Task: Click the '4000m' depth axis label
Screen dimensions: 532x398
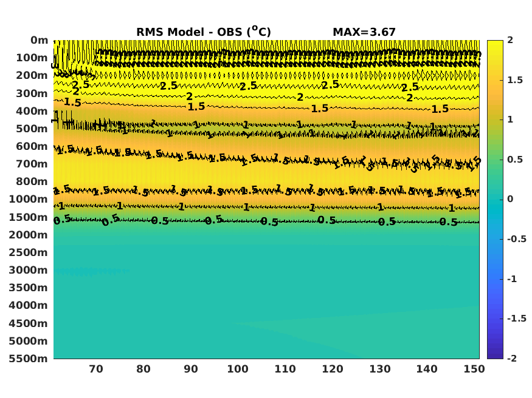Action: point(29,306)
